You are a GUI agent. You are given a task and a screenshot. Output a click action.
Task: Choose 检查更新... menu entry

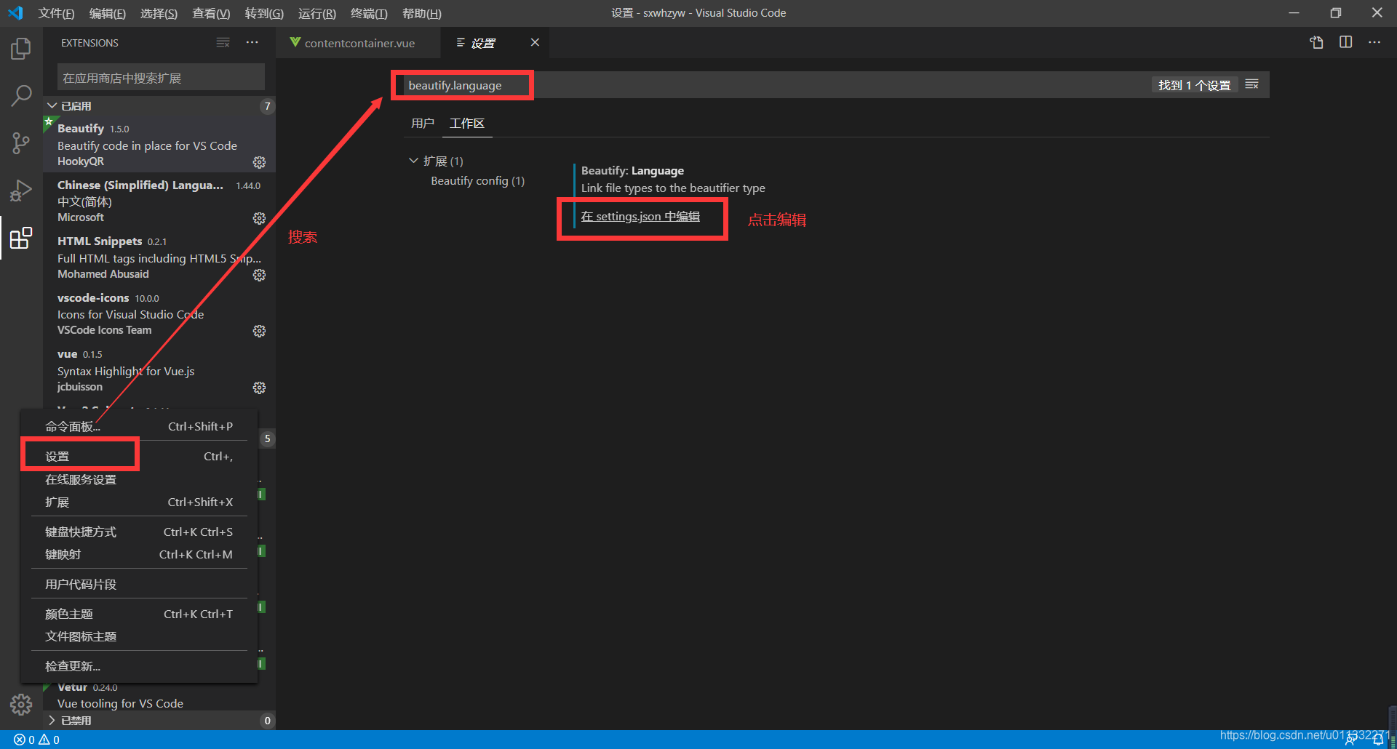[x=139, y=666]
